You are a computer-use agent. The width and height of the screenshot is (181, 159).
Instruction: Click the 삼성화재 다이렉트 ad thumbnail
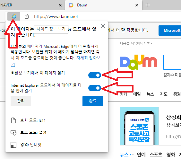click(139, 126)
